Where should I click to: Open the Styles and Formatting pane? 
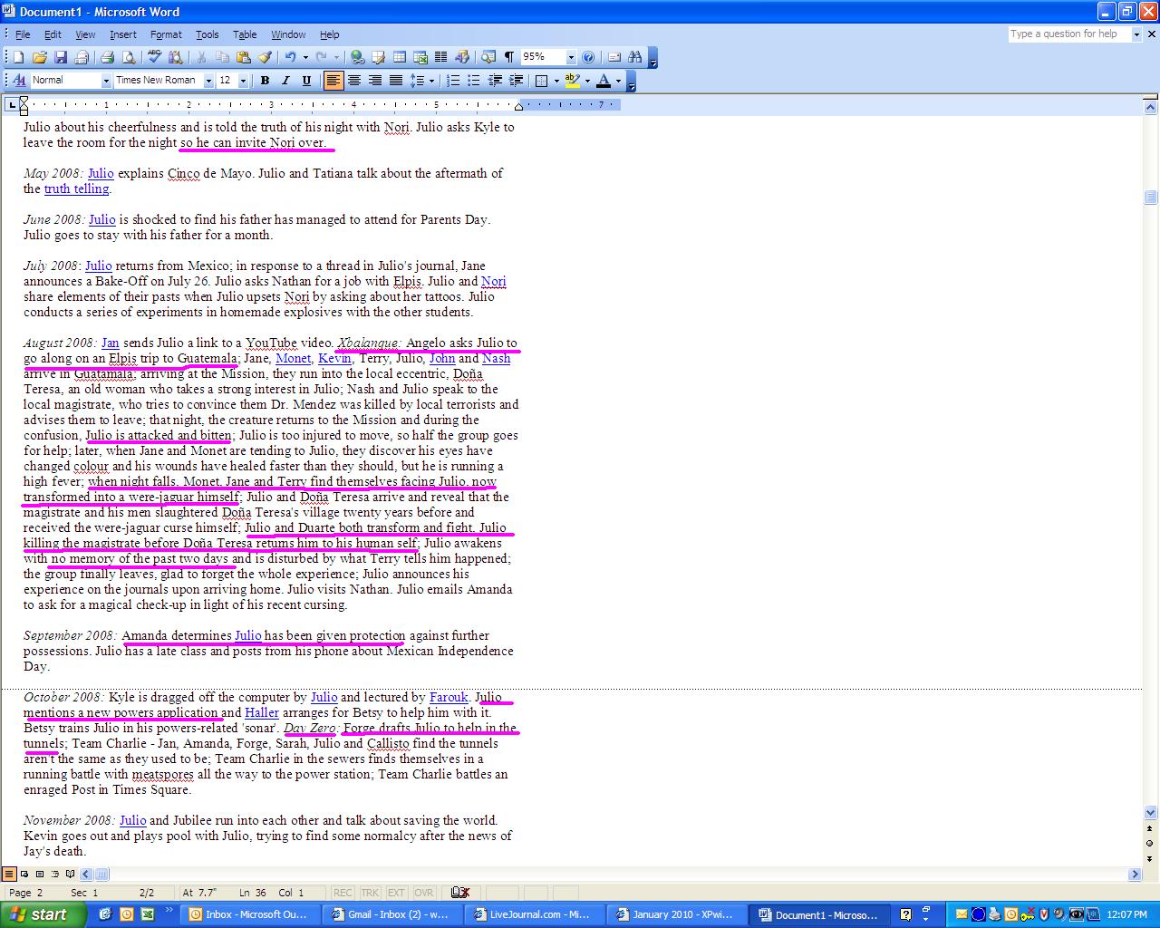pyautogui.click(x=19, y=81)
